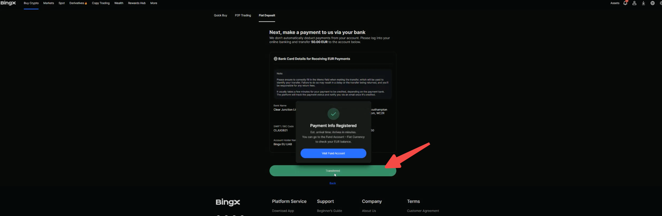The image size is (662, 216).
Task: Click the Back link
Action: point(333,183)
